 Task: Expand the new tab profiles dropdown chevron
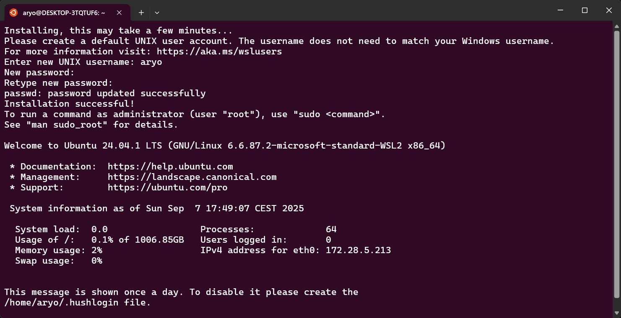coord(157,13)
